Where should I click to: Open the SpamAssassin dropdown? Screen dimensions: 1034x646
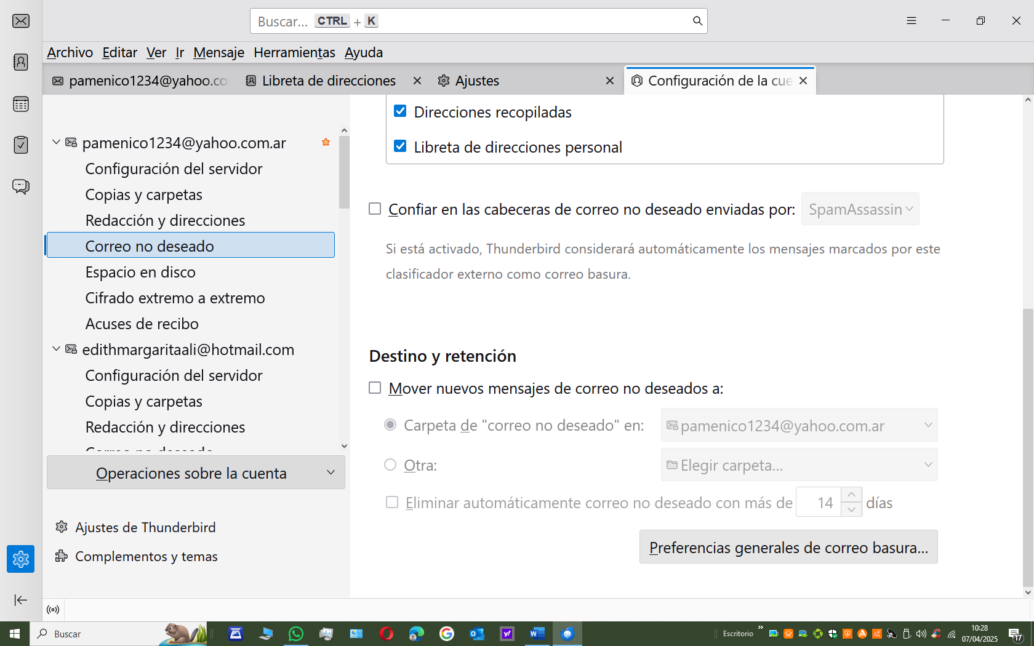pyautogui.click(x=860, y=209)
